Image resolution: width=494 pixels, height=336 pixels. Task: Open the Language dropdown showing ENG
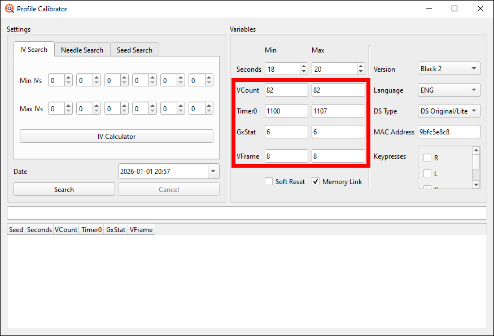[x=448, y=89]
